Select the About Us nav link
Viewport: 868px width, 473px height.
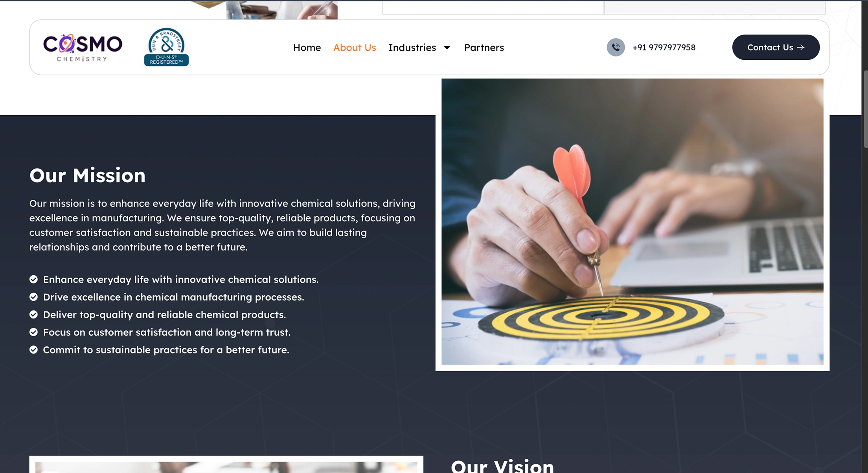point(355,48)
